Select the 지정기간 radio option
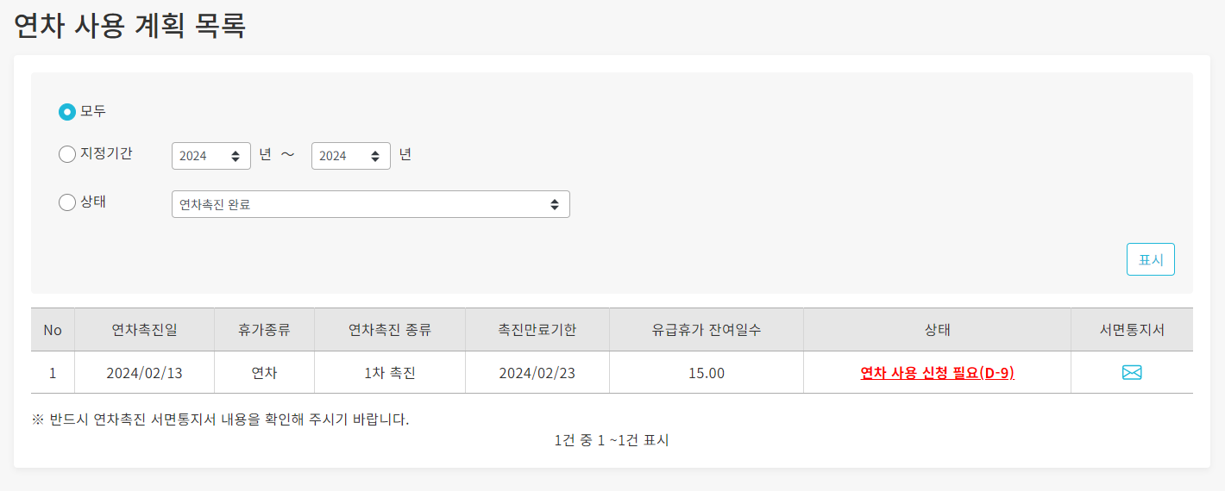Screen dimensions: 1225x491 (67, 155)
